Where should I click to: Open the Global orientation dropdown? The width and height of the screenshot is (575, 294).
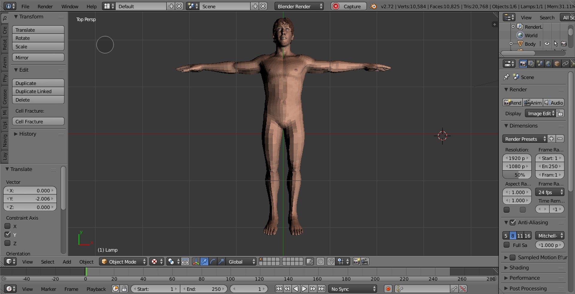[241, 262]
